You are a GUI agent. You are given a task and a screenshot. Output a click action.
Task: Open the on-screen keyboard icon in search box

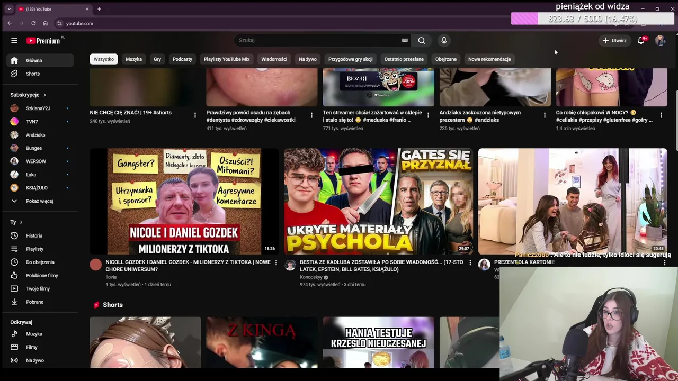[x=405, y=40]
